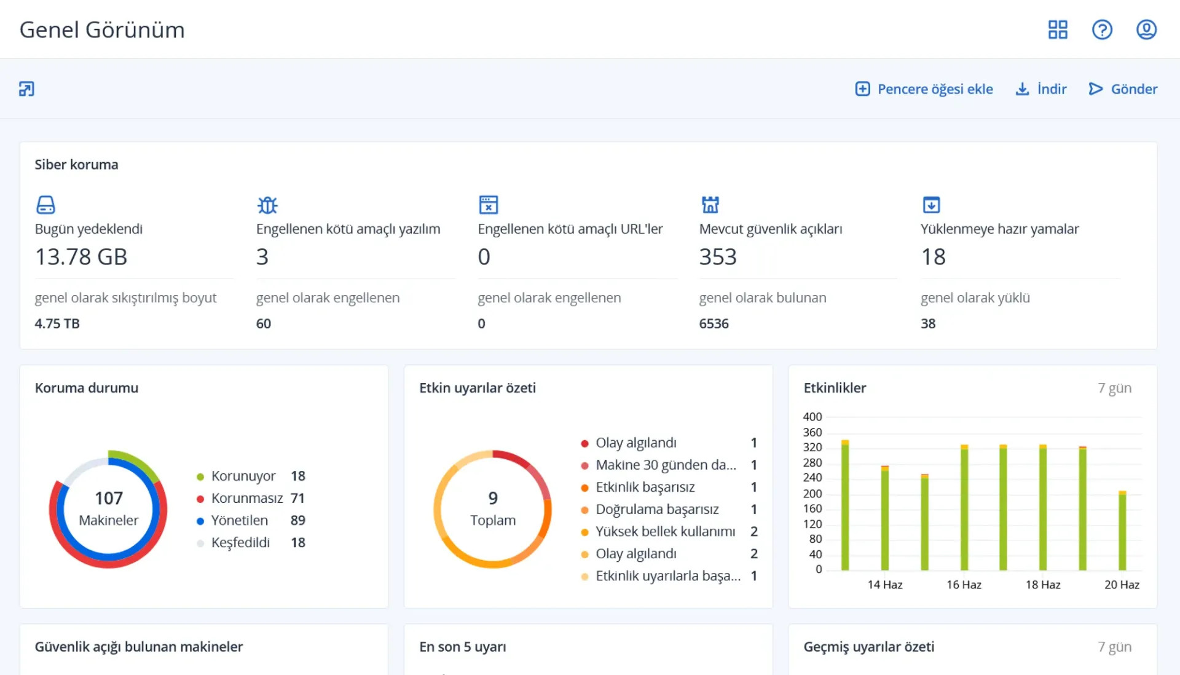Viewport: 1180px width, 675px height.
Task: Click the blocked URL window icon
Action: coord(489,205)
